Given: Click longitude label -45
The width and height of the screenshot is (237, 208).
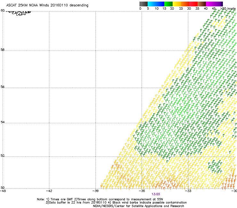Looking at the screenshot, I should 3,191.
